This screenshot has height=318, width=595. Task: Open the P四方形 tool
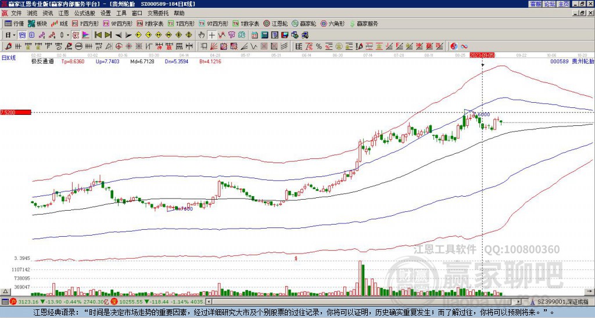point(85,23)
